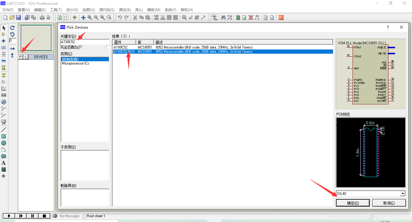Open library manager with L button
412x222 pixels.
26,57
